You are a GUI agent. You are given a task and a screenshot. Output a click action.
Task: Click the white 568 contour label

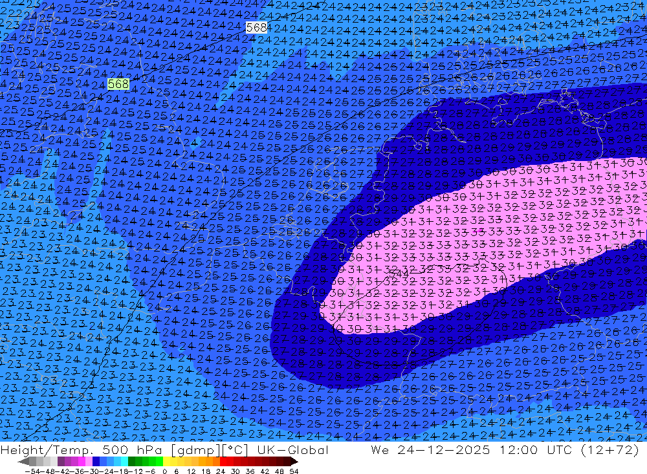(257, 27)
